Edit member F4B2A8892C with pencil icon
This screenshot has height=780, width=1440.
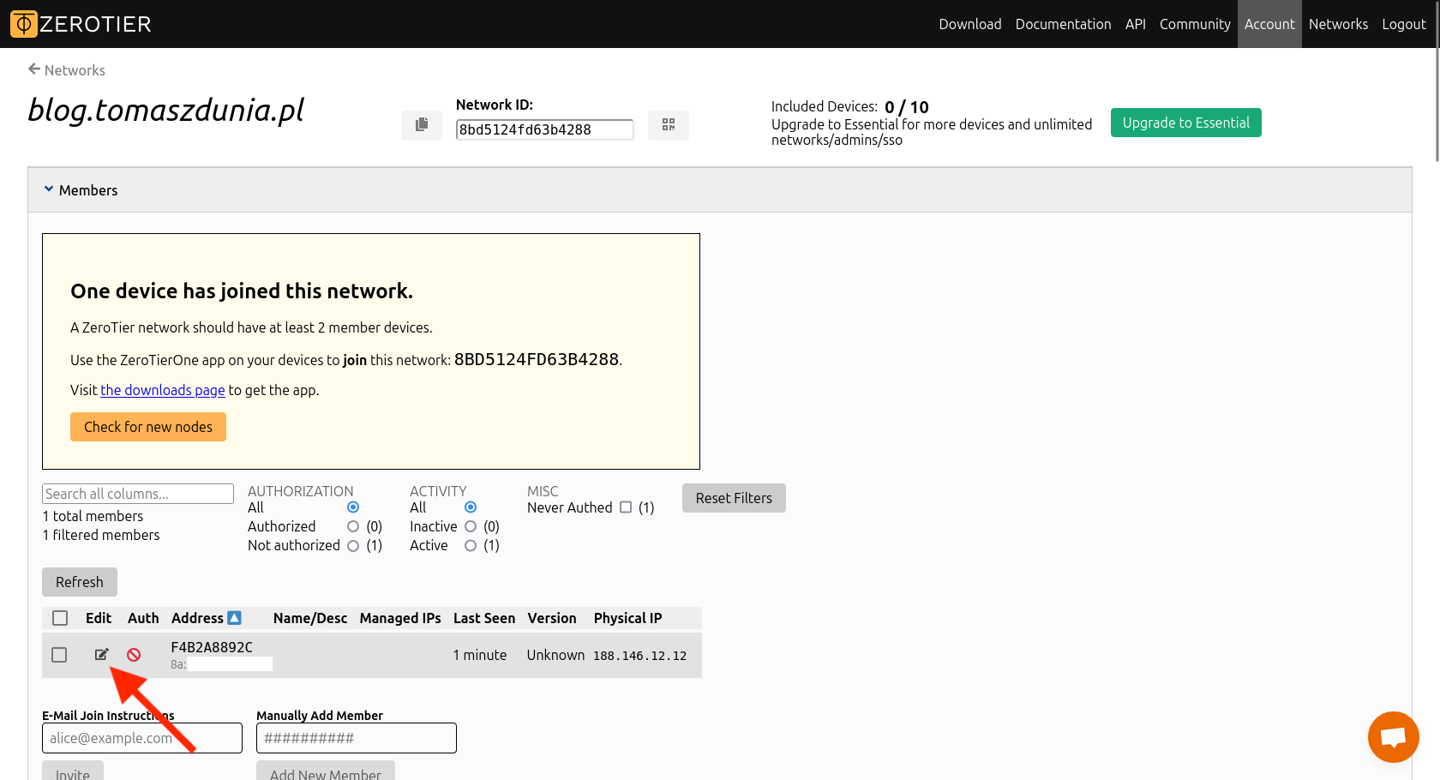[x=101, y=655]
